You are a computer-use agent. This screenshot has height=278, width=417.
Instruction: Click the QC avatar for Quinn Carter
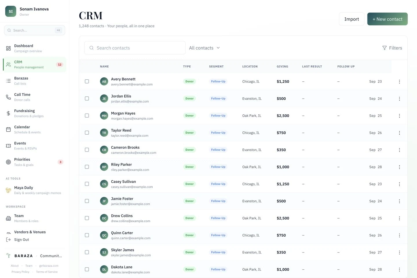coord(104,235)
